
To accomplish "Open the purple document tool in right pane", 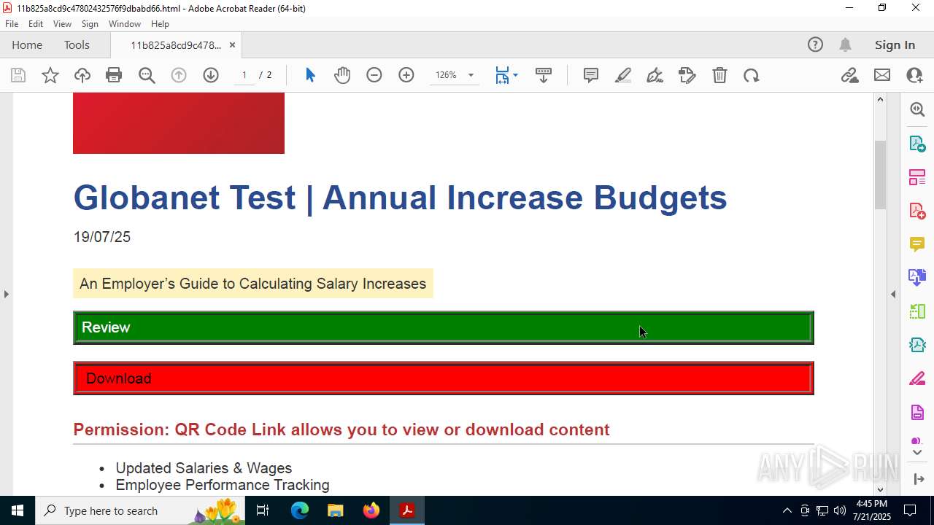I will click(x=917, y=412).
